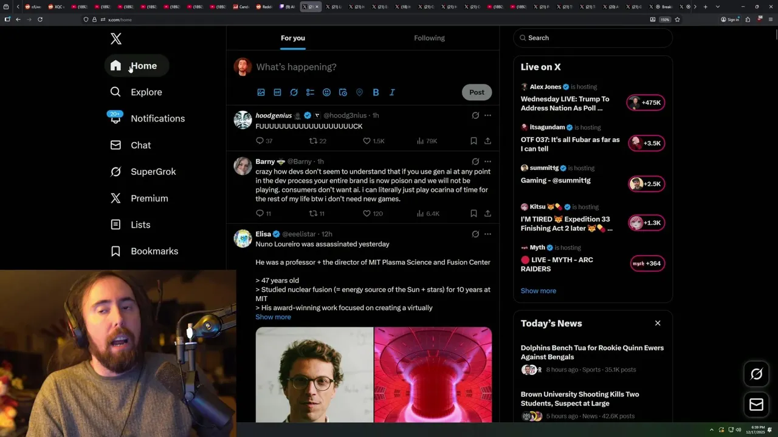
Task: Join Kitsu live +1.3K
Action: pyautogui.click(x=646, y=223)
